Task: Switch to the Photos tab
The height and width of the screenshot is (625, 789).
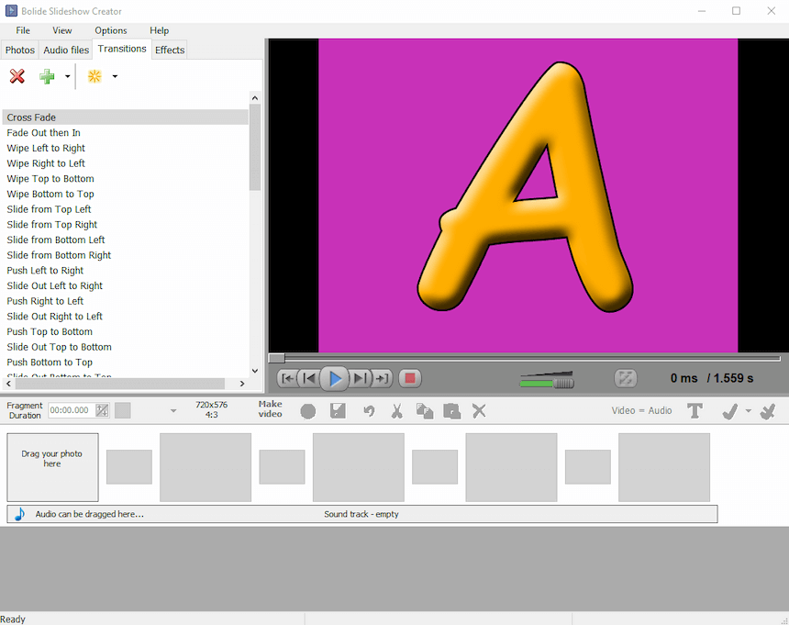Action: point(19,50)
